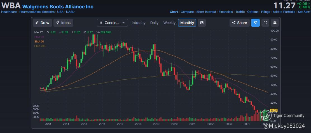311x133 pixels.
Task: Toggle the SMA 200 indicator label
Action: 40,46
